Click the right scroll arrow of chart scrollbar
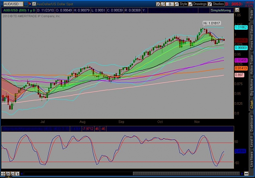255x178 pixels. [242, 174]
